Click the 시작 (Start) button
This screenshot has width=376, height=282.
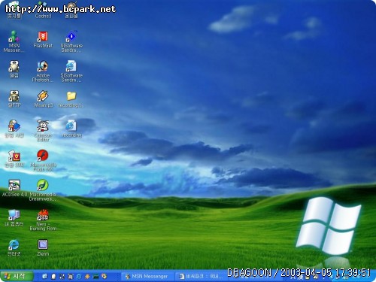(x=17, y=276)
